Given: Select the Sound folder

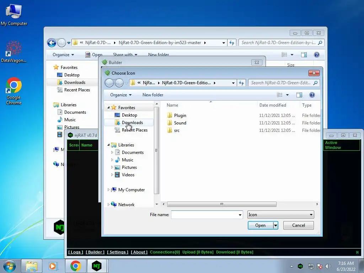Looking at the screenshot, I should 180,123.
